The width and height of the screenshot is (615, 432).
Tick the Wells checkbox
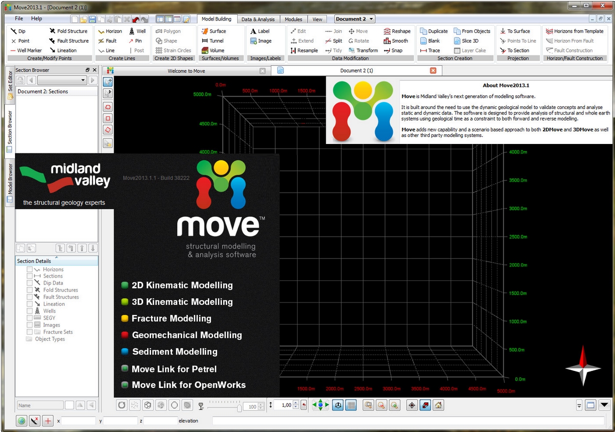coord(30,311)
